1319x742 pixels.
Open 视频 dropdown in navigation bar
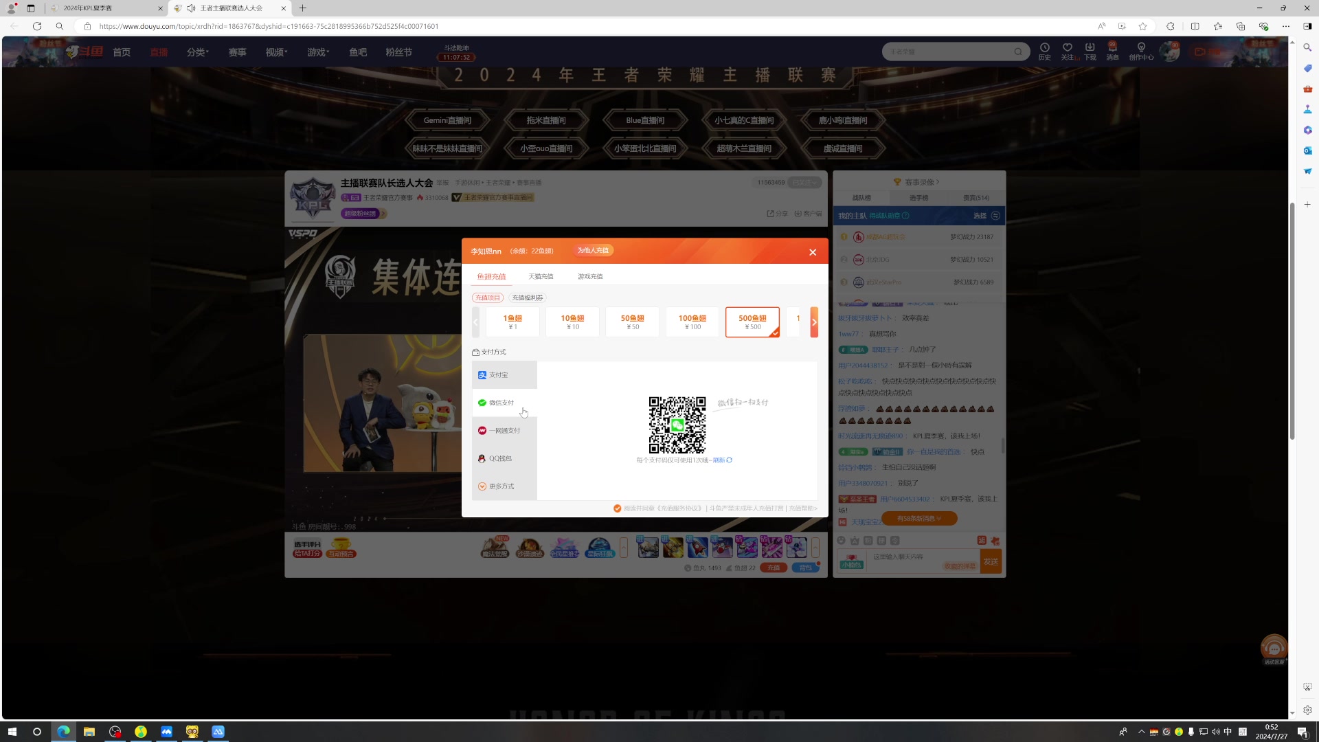276,52
